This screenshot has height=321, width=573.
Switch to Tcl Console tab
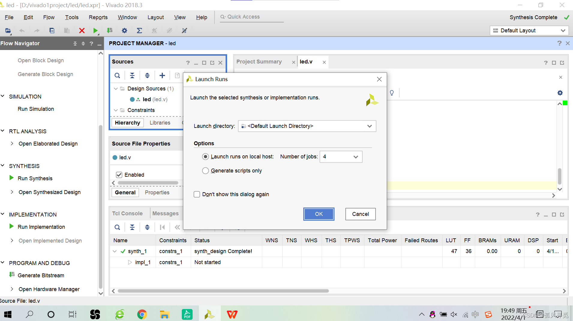click(x=127, y=214)
